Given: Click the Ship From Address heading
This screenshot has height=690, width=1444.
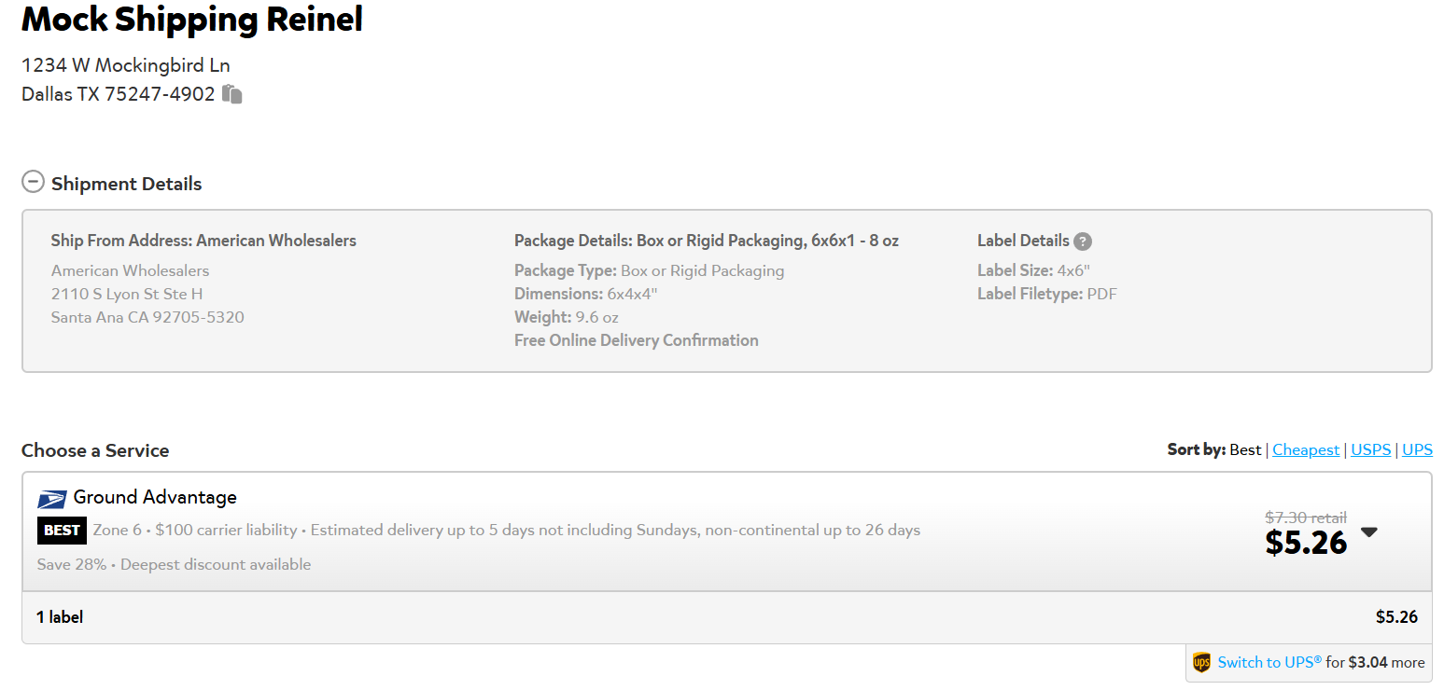Looking at the screenshot, I should [203, 241].
